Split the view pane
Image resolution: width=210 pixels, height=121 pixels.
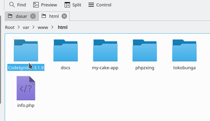73,5
